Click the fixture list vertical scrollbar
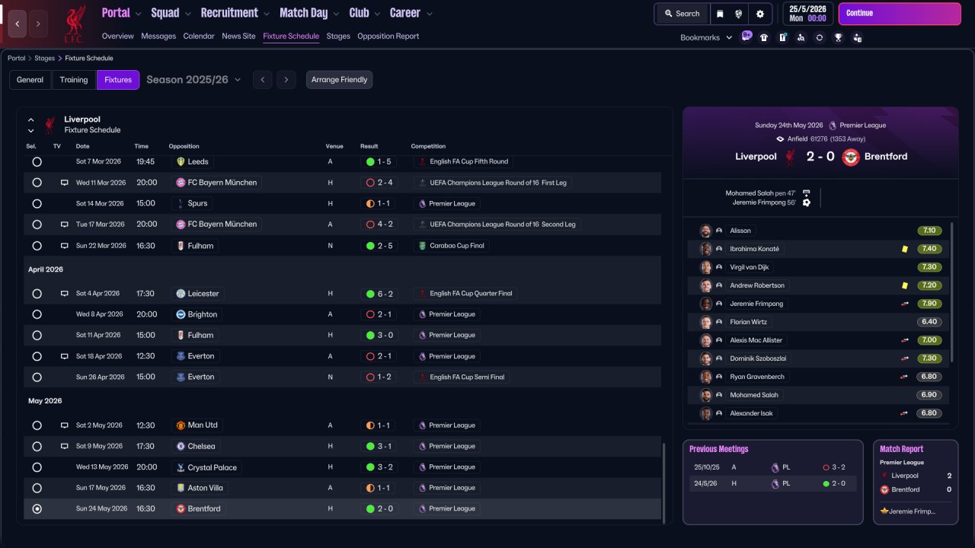Image resolution: width=975 pixels, height=548 pixels. (x=664, y=483)
